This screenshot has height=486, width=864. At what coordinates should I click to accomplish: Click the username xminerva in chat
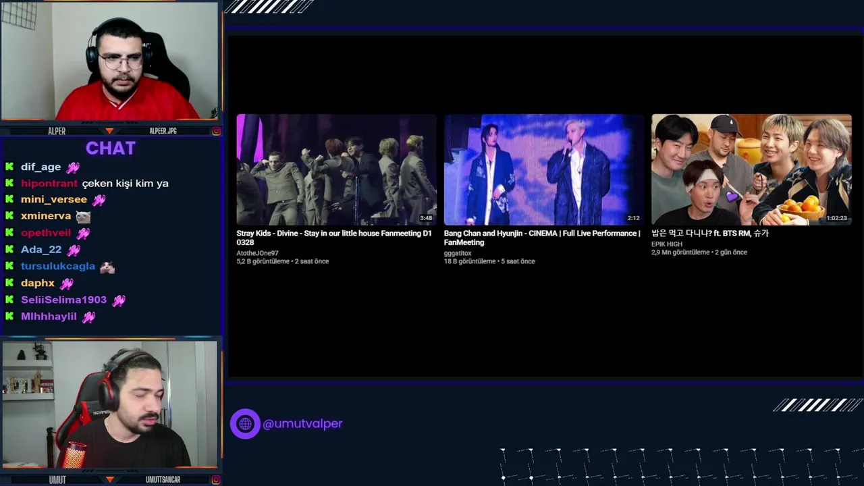pos(46,216)
